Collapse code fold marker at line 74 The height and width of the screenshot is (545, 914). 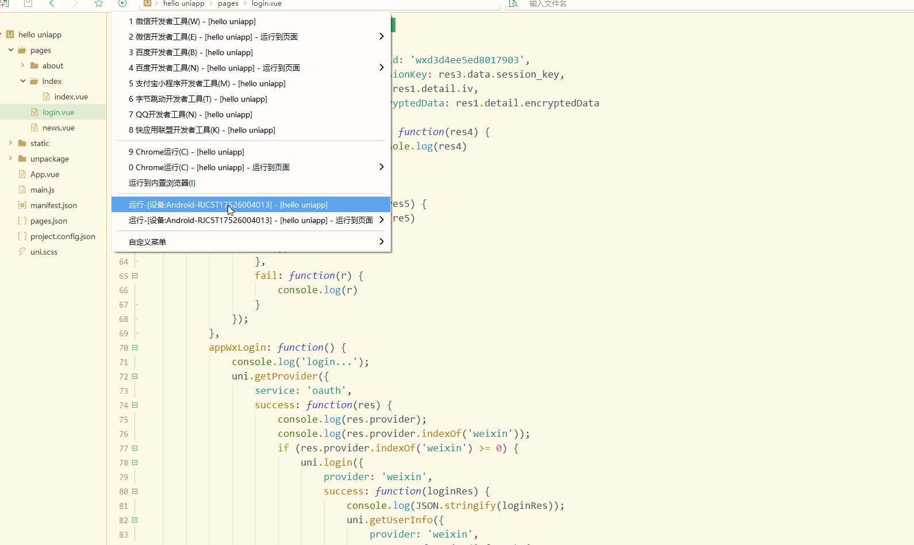(x=135, y=405)
